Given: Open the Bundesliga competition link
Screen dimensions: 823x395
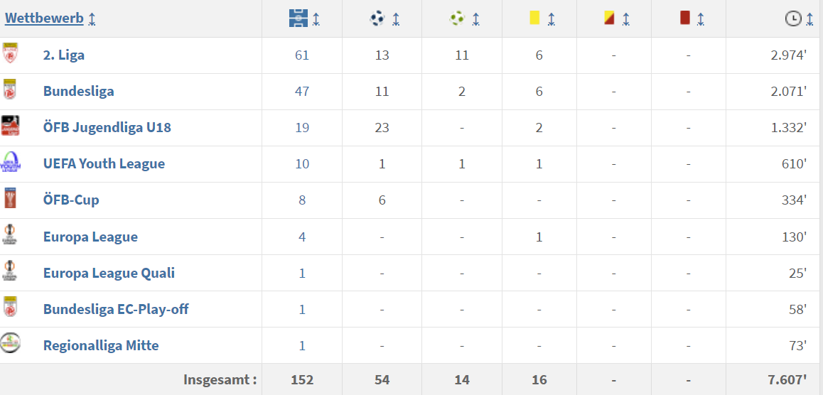Looking at the screenshot, I should pyautogui.click(x=78, y=91).
